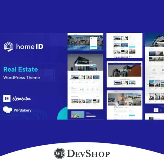This screenshot has width=164, height=164.
Task: Open the bedroom gallery property detail preview
Action: pos(124,105)
